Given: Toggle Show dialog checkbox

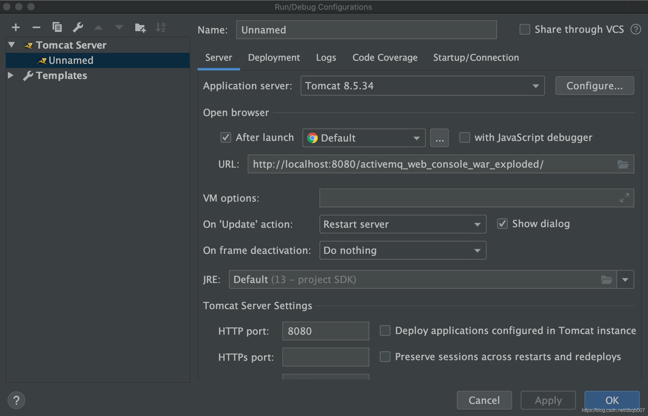Looking at the screenshot, I should click(502, 224).
